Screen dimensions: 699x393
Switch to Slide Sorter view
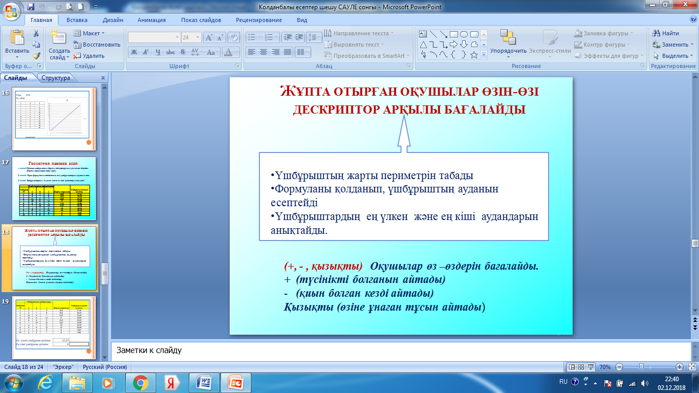(582, 367)
